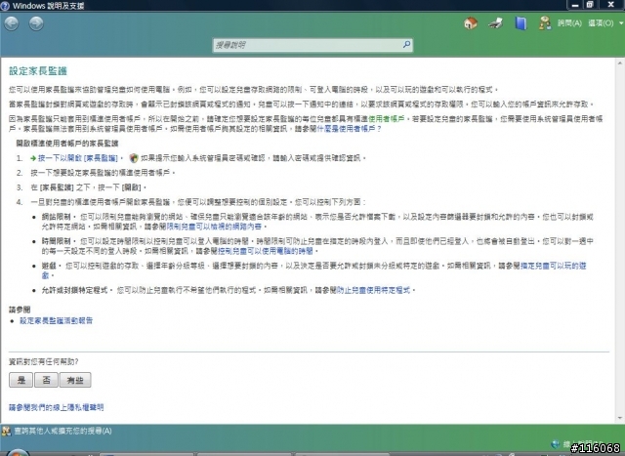Click Ask someone or expand your search (A)
This screenshot has height=456, width=625.
pyautogui.click(x=62, y=431)
